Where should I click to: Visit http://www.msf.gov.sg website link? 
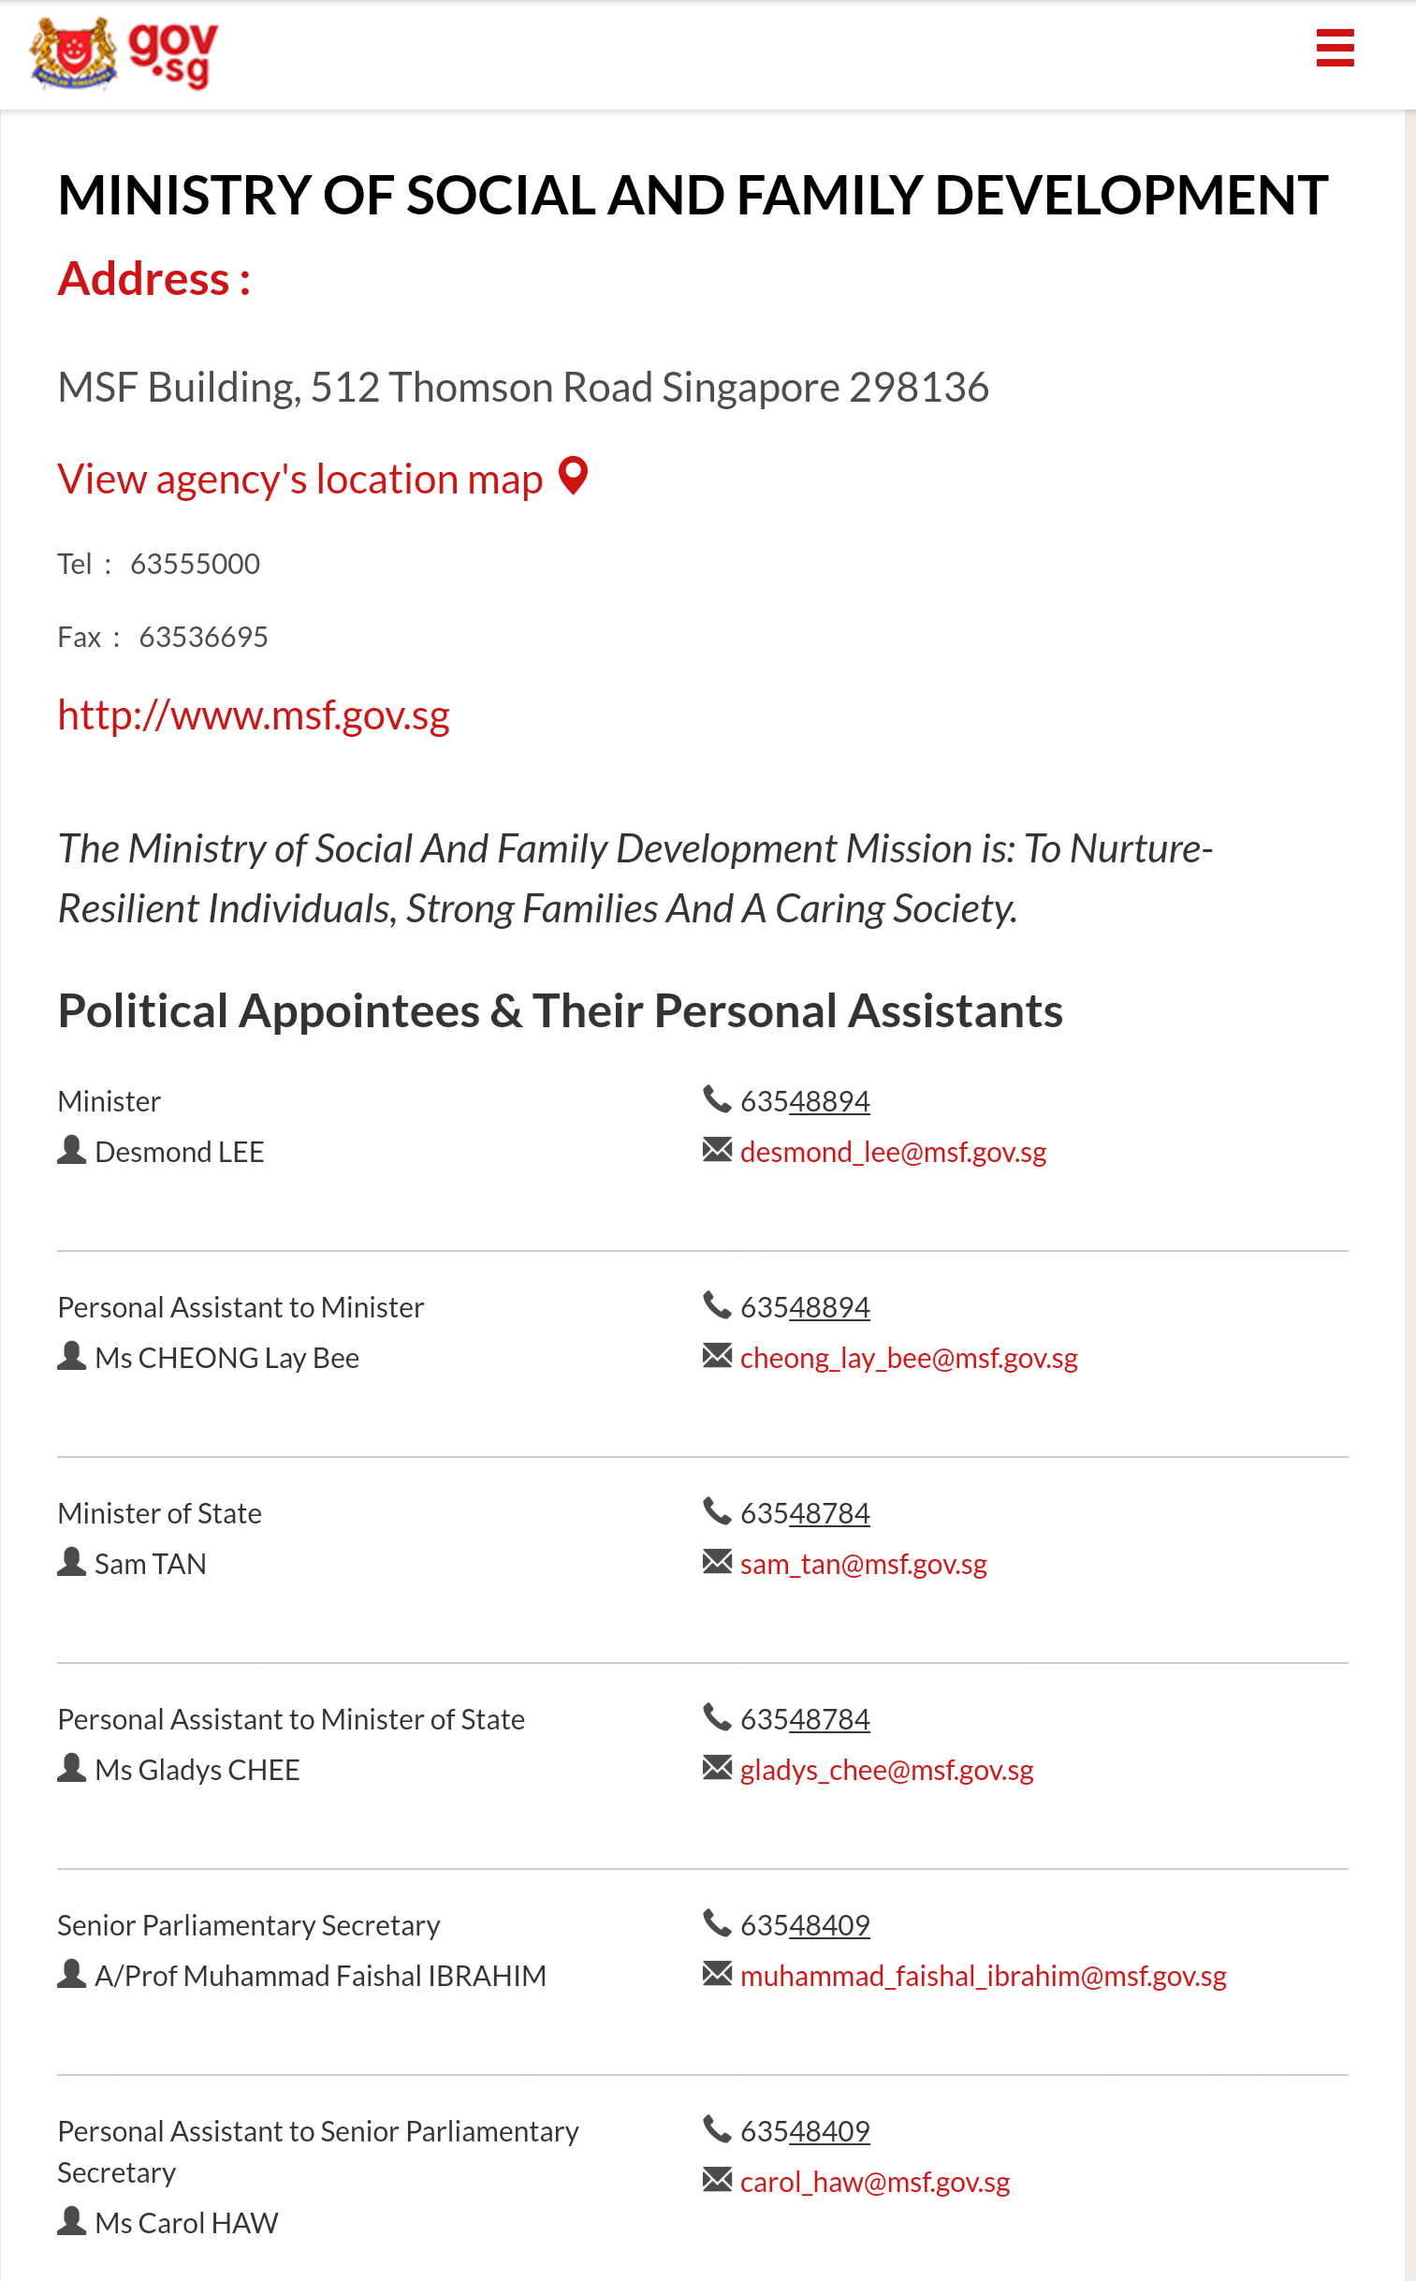tap(254, 714)
